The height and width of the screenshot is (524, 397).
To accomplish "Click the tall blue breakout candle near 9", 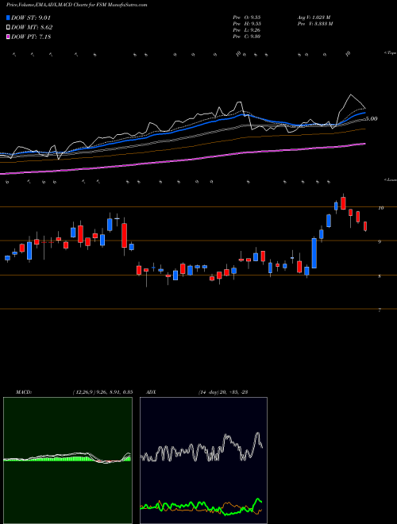I will tap(314, 253).
